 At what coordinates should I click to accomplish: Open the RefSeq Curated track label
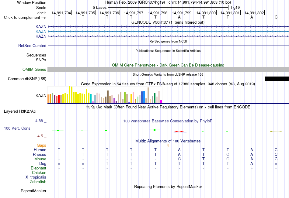point(32,46)
